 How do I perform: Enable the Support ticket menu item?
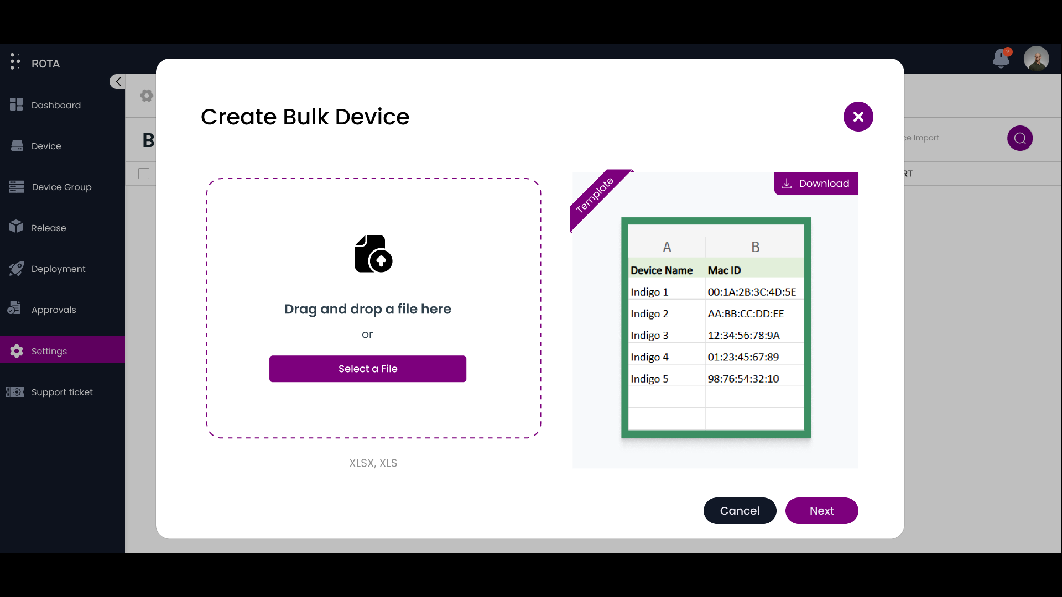62,391
